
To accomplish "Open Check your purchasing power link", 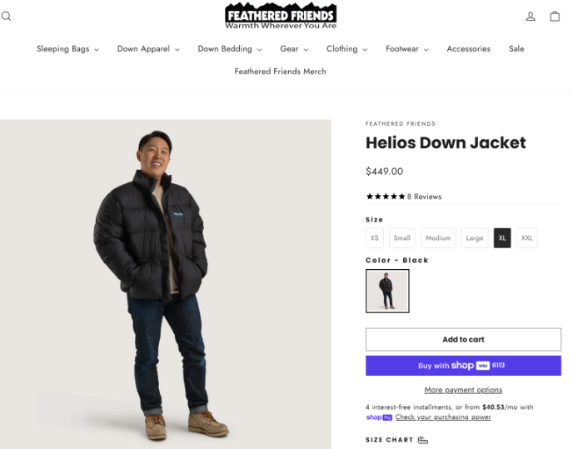I will [x=442, y=417].
